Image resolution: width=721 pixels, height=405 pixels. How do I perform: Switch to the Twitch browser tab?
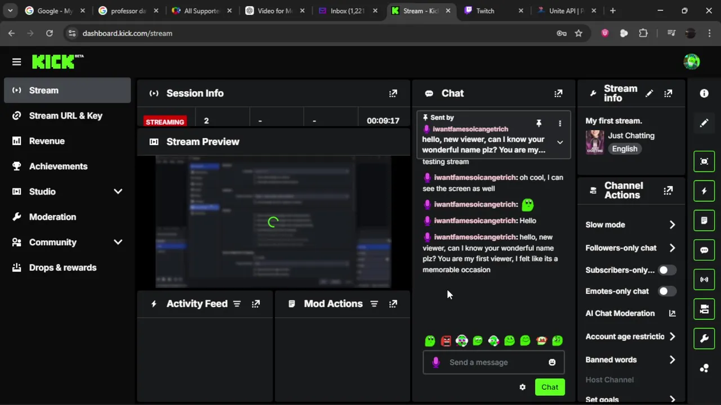point(494,11)
